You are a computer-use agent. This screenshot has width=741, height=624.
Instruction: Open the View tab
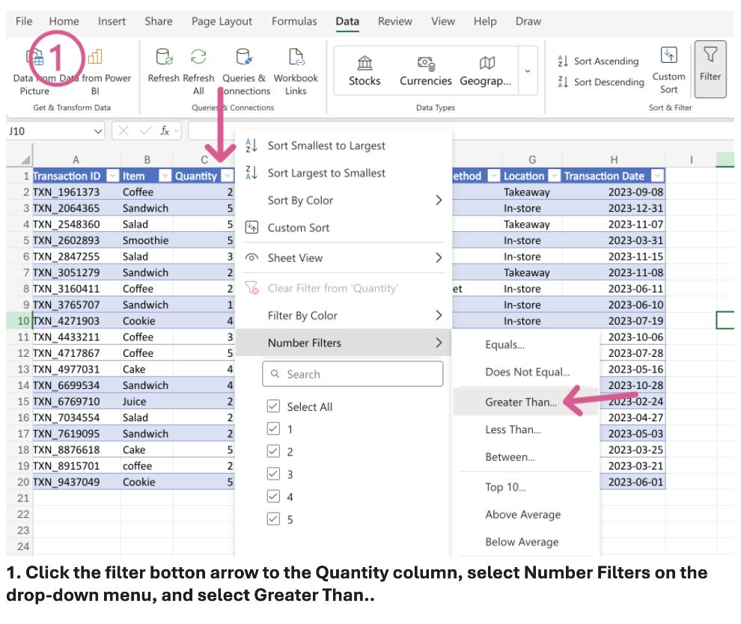click(x=443, y=21)
